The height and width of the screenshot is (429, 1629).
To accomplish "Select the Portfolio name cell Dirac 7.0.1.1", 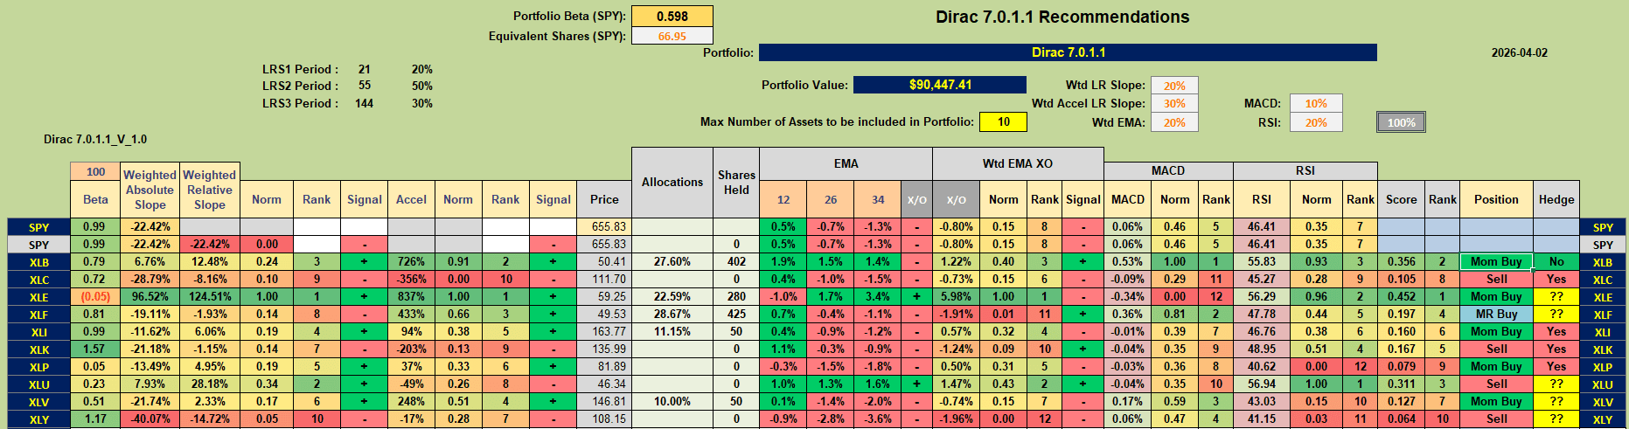I will point(1068,52).
